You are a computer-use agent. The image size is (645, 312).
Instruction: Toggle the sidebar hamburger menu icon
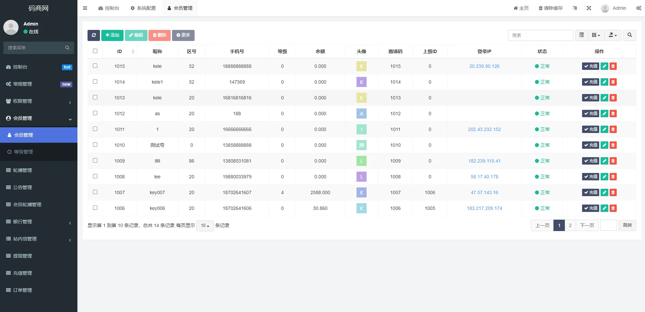85,8
